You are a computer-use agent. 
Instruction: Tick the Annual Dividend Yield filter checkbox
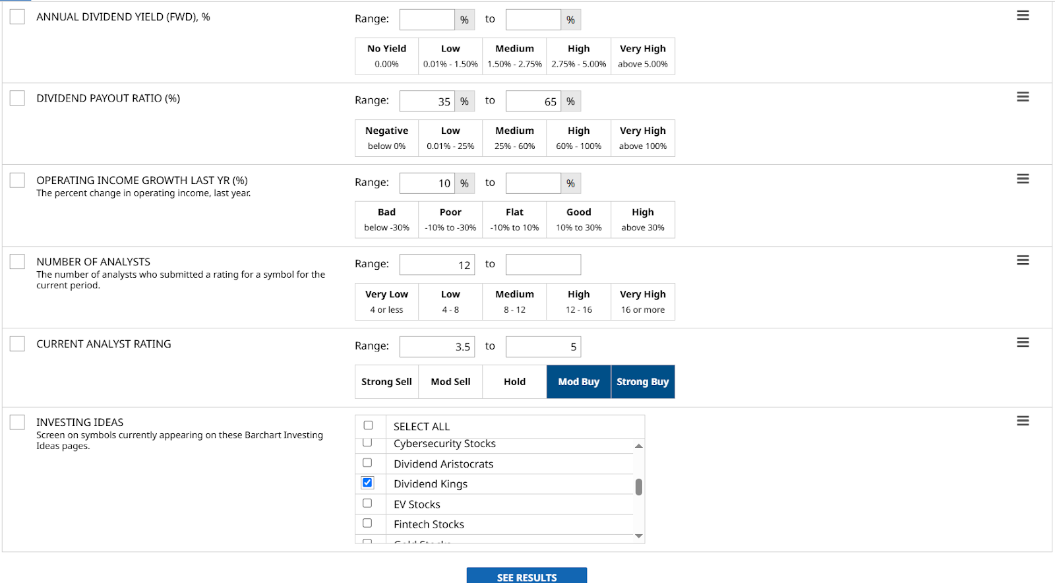(x=17, y=16)
